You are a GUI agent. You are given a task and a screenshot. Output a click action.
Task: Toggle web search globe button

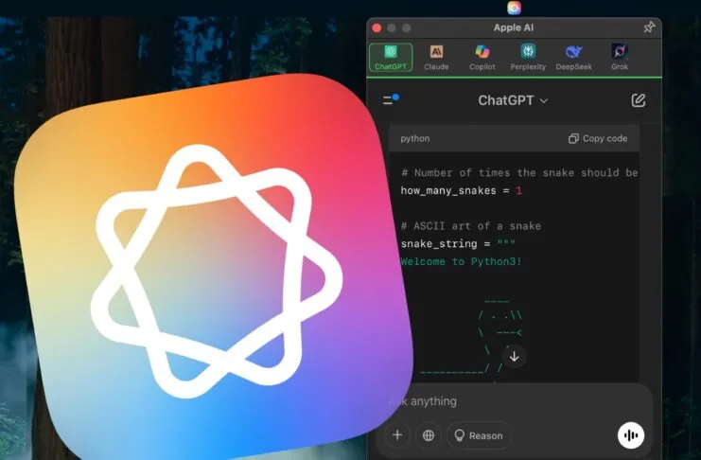(429, 435)
